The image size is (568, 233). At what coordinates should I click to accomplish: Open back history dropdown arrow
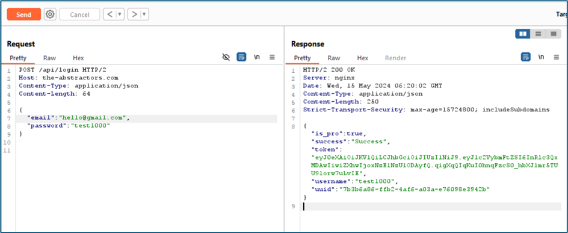point(120,14)
